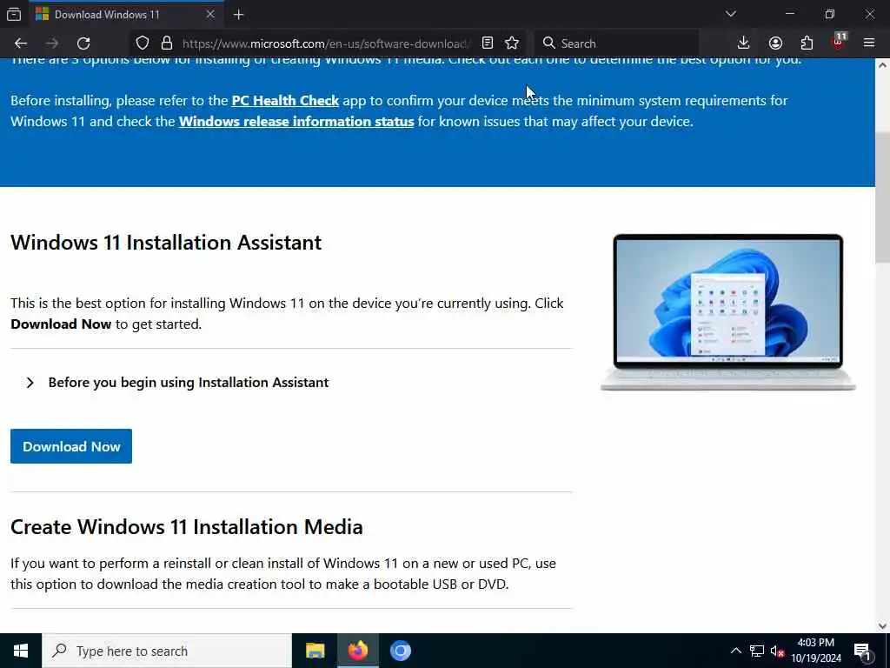890x668 pixels.
Task: Click scrollbar down arrow
Action: tap(882, 626)
